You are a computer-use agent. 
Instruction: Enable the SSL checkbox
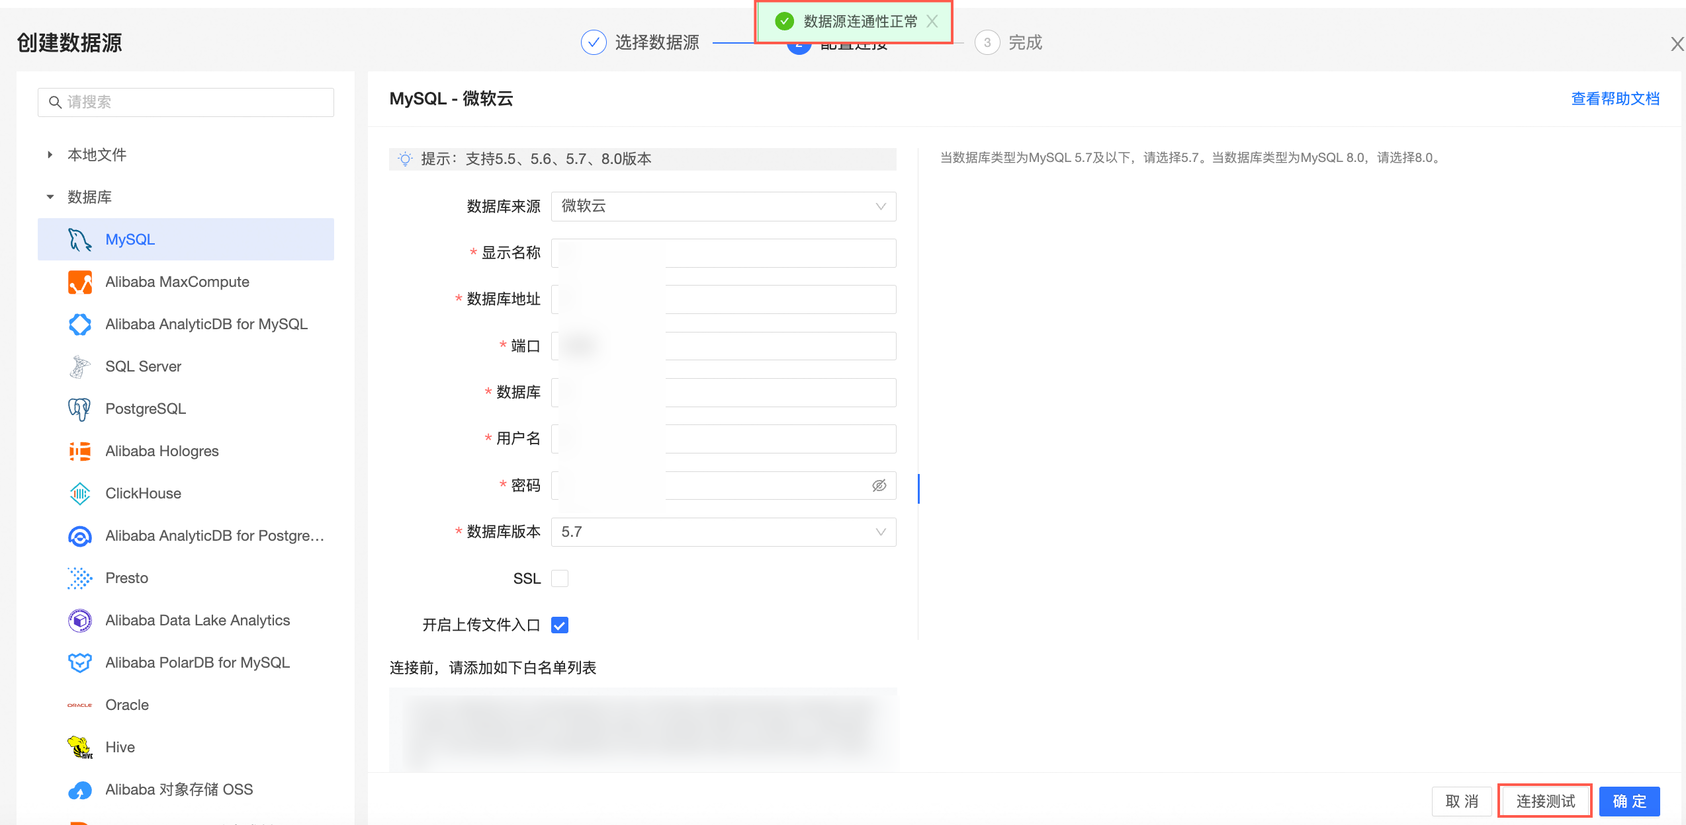(560, 578)
